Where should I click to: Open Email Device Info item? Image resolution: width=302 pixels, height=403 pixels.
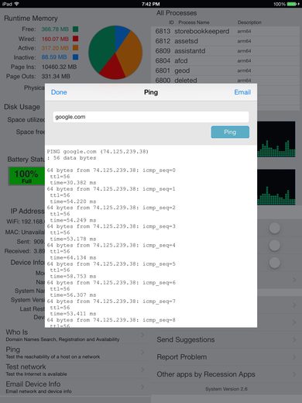point(75,387)
